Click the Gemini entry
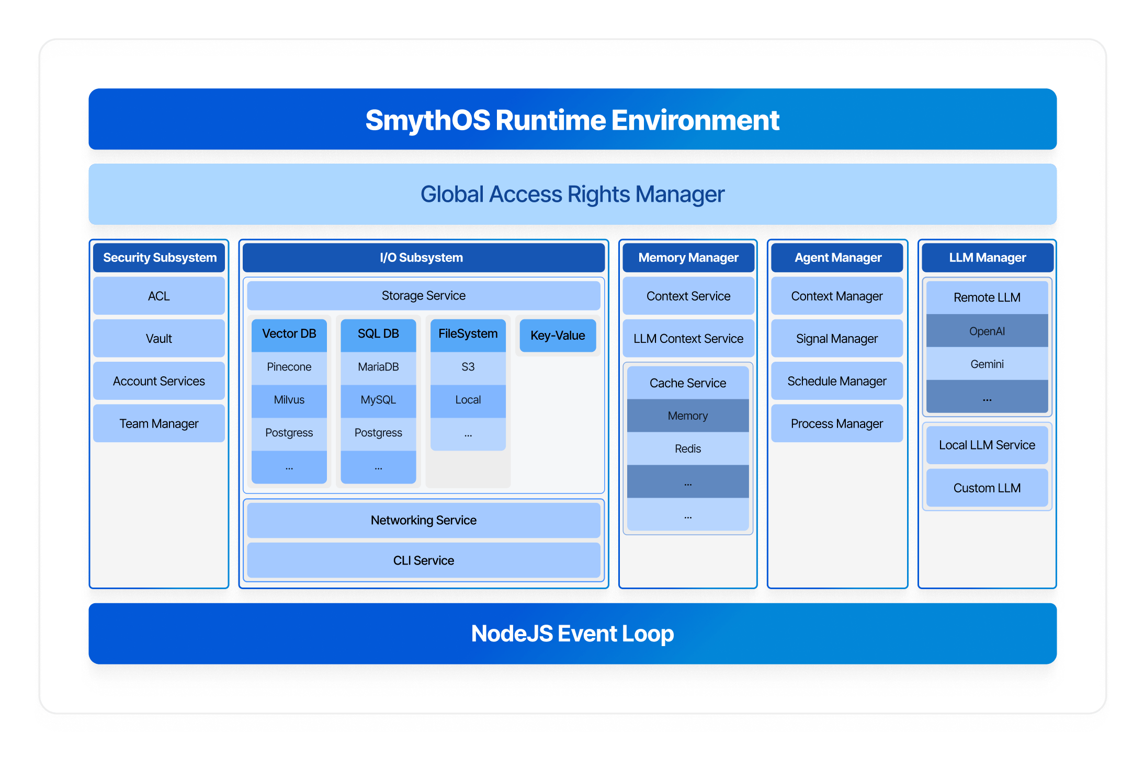 pyautogui.click(x=987, y=364)
